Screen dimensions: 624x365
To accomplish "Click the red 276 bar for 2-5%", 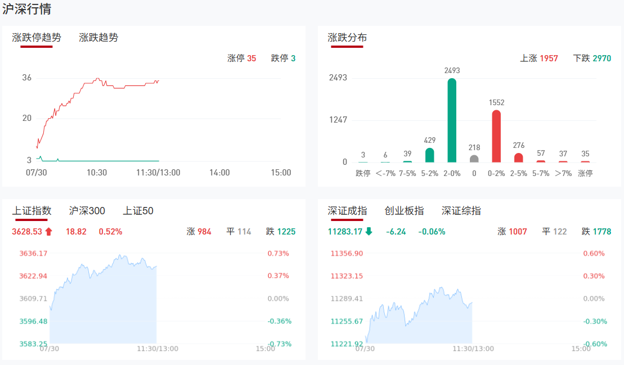I will pyautogui.click(x=518, y=157).
